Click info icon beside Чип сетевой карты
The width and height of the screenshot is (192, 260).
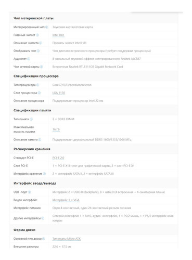(42, 67)
